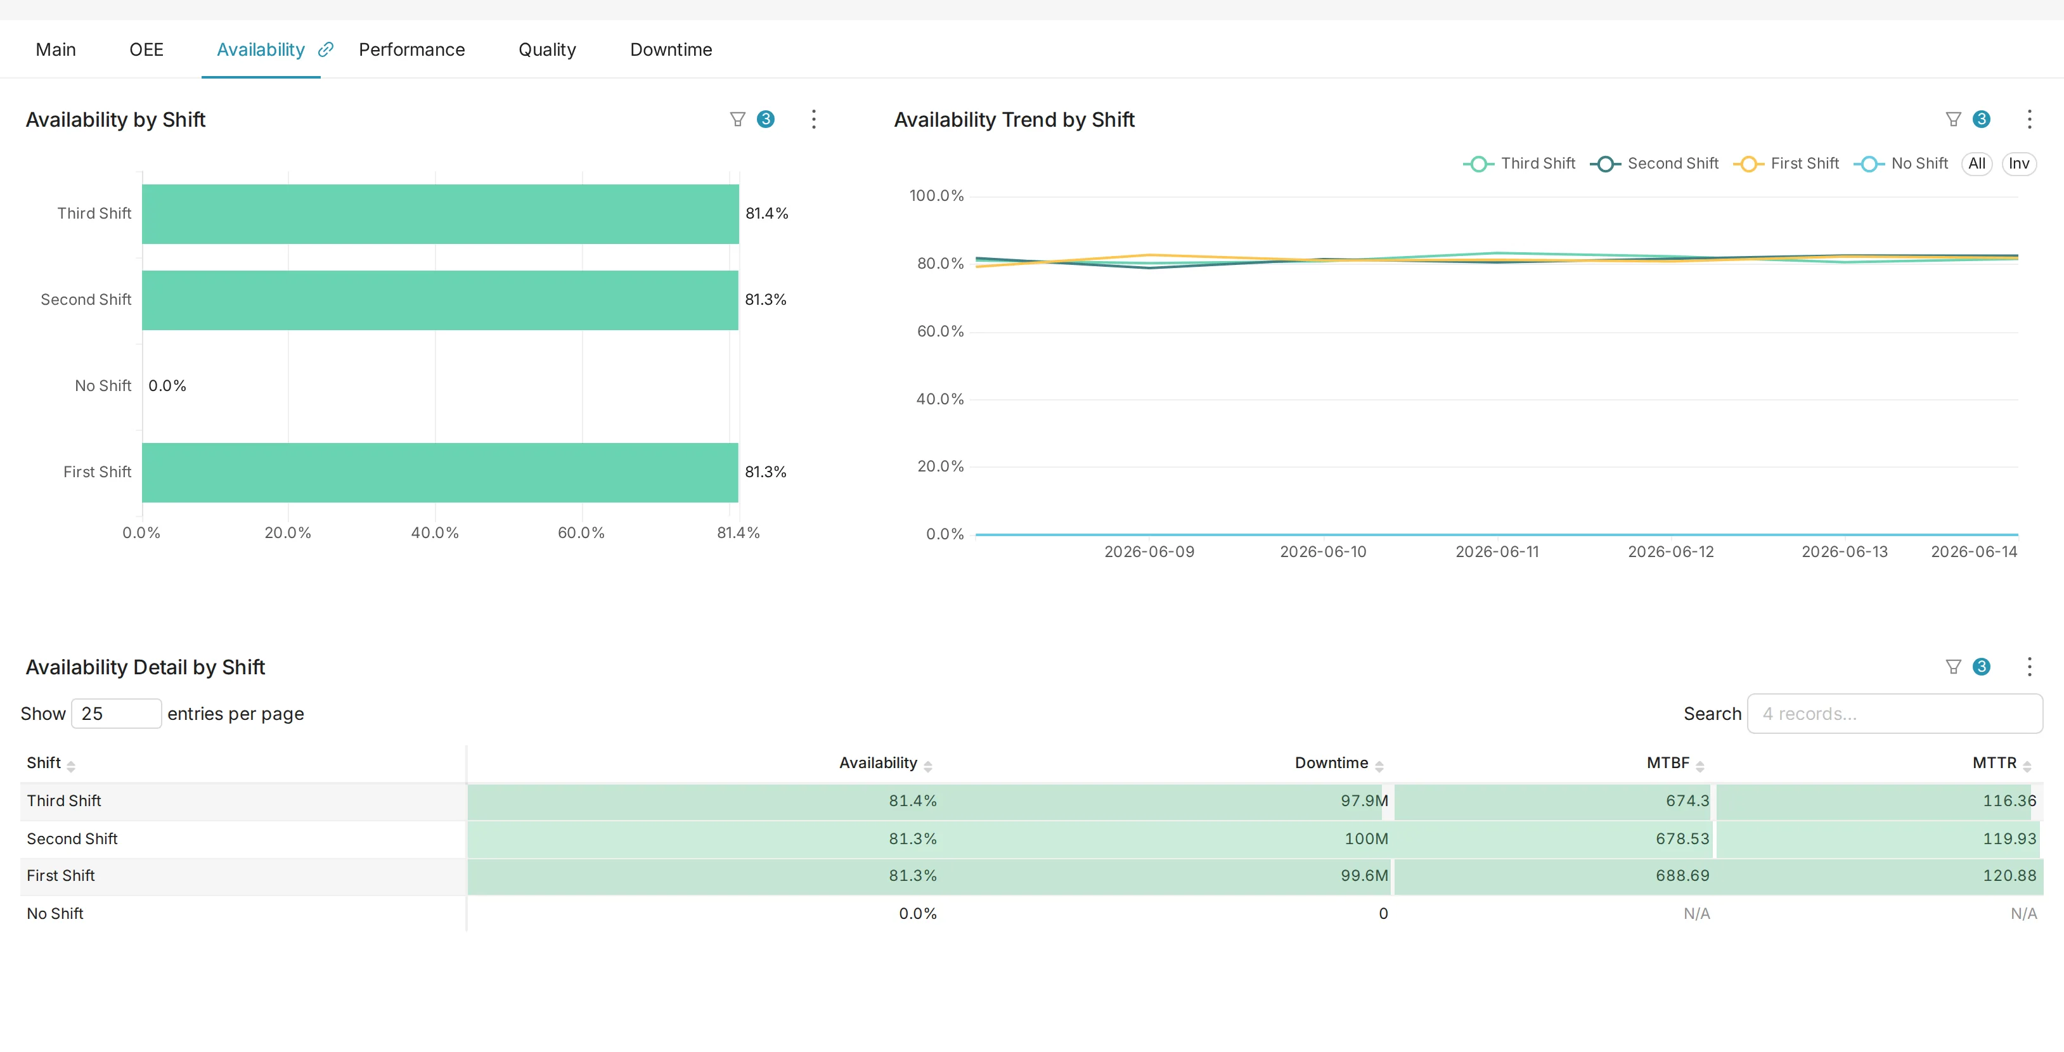Switch to the OEE tab
The height and width of the screenshot is (1052, 2064).
point(146,49)
